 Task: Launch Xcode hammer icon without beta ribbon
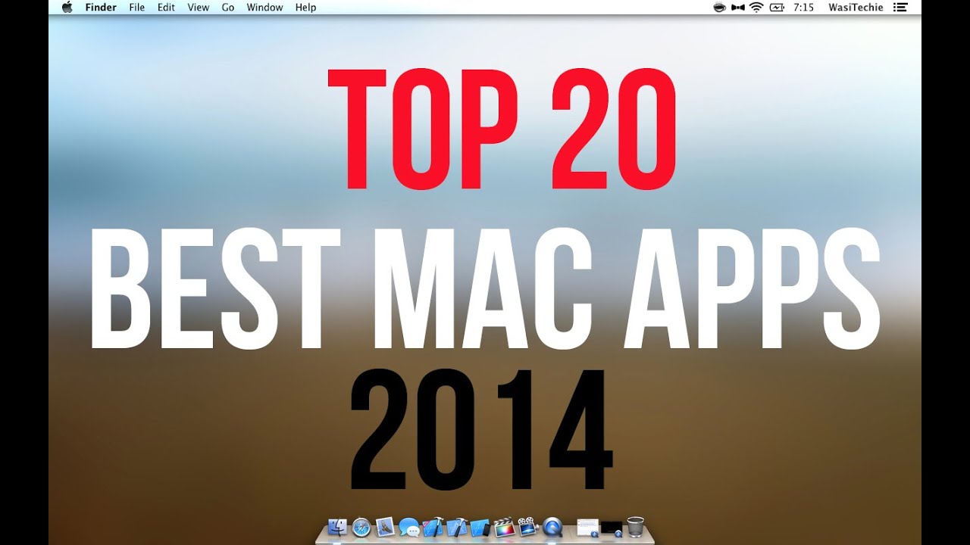coord(457,527)
